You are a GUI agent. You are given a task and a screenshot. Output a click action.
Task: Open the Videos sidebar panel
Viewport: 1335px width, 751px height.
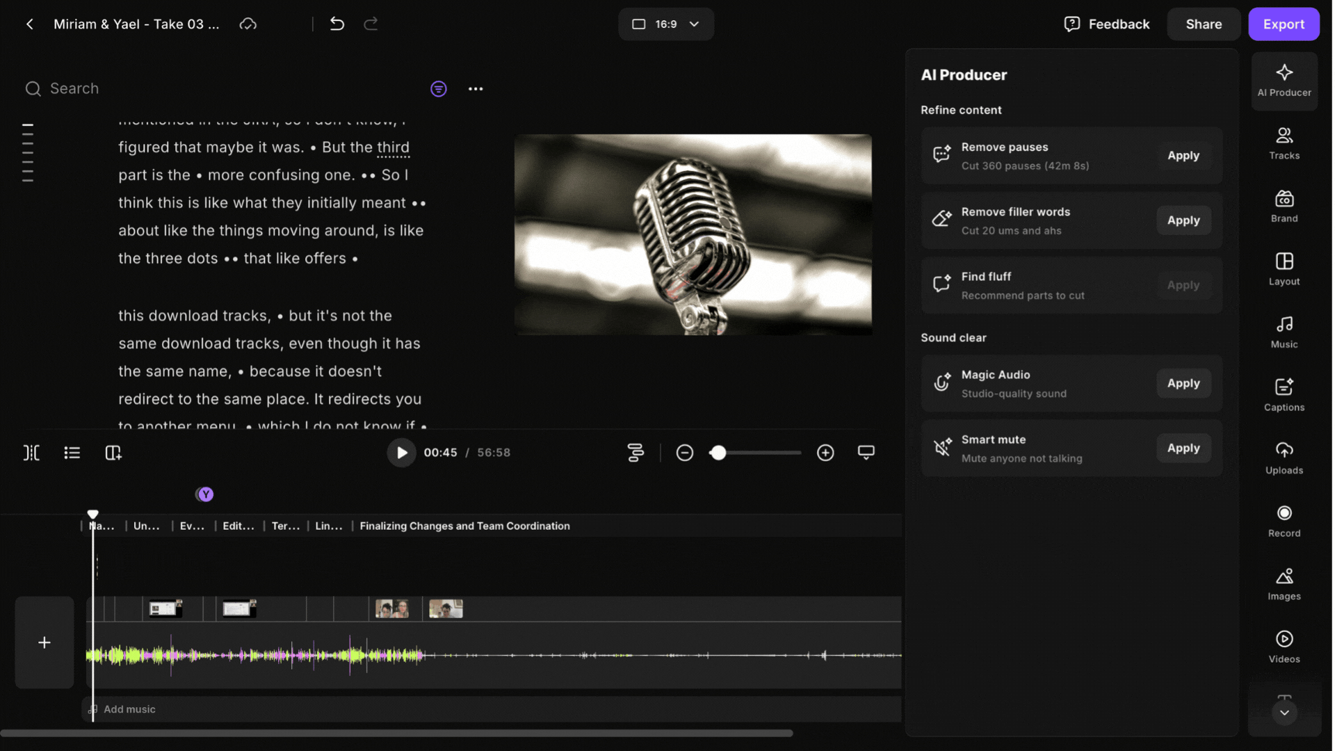pos(1284,647)
